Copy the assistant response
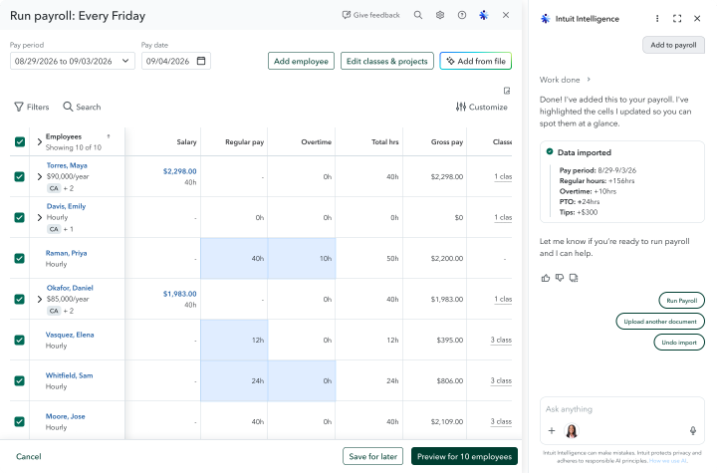717x473 pixels. 574,278
